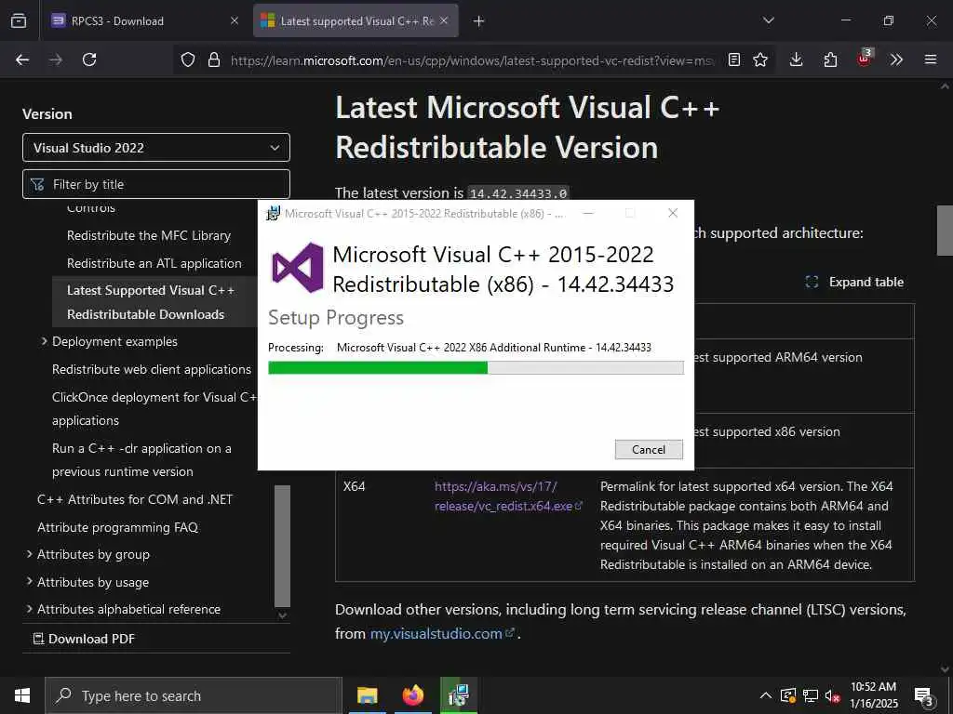Show hidden tray icons chevron
The width and height of the screenshot is (953, 714).
[766, 695]
